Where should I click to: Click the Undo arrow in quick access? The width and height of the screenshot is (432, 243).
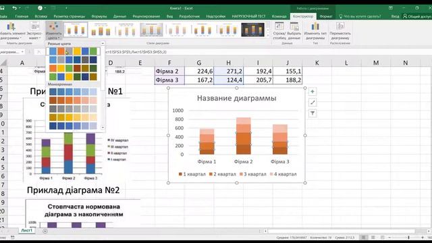point(14,8)
